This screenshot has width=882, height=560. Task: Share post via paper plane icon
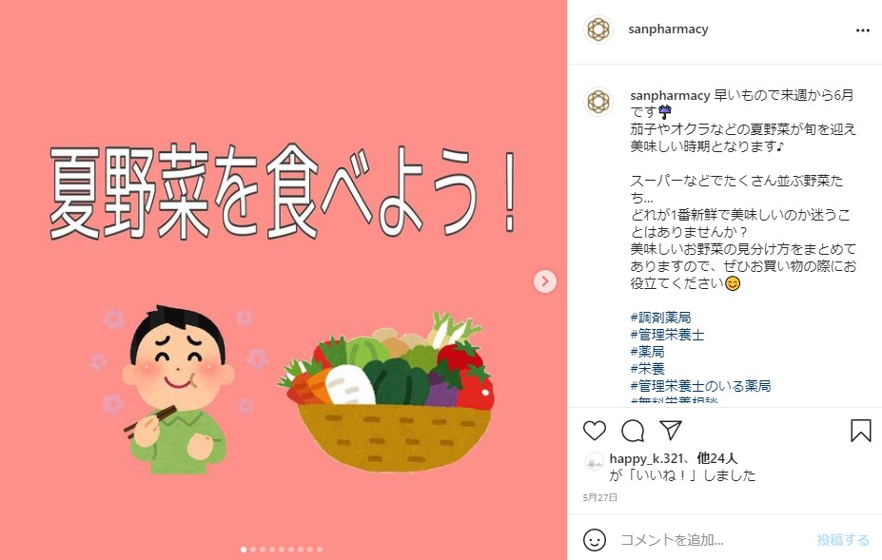671,430
